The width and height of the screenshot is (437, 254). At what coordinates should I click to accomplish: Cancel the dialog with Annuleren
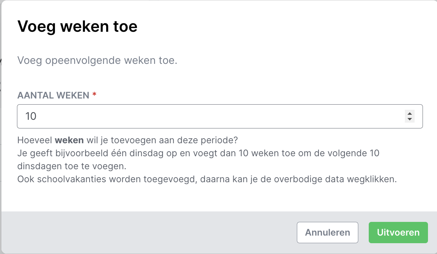pyautogui.click(x=327, y=232)
